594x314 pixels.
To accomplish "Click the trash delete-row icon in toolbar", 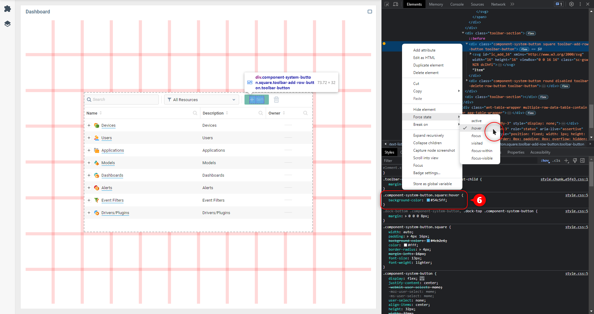I will [x=276, y=100].
